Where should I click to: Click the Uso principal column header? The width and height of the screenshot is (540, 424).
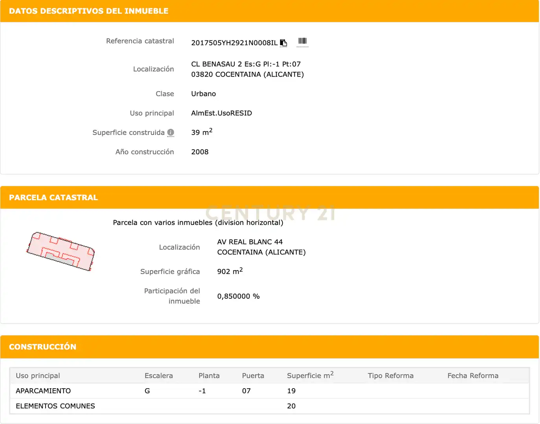[38, 376]
